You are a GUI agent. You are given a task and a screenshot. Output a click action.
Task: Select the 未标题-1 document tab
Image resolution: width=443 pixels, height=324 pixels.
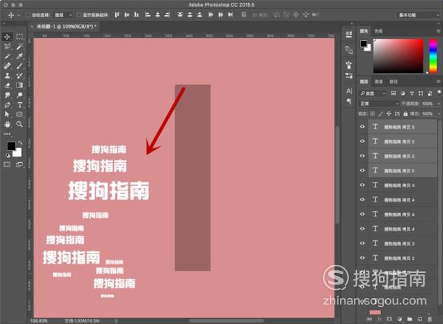67,27
